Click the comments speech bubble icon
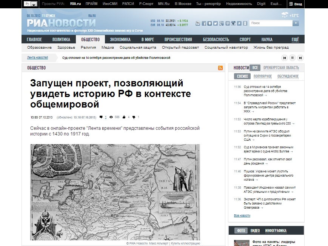 coord(101,117)
